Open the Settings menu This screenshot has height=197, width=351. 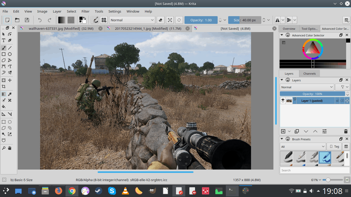(x=115, y=11)
